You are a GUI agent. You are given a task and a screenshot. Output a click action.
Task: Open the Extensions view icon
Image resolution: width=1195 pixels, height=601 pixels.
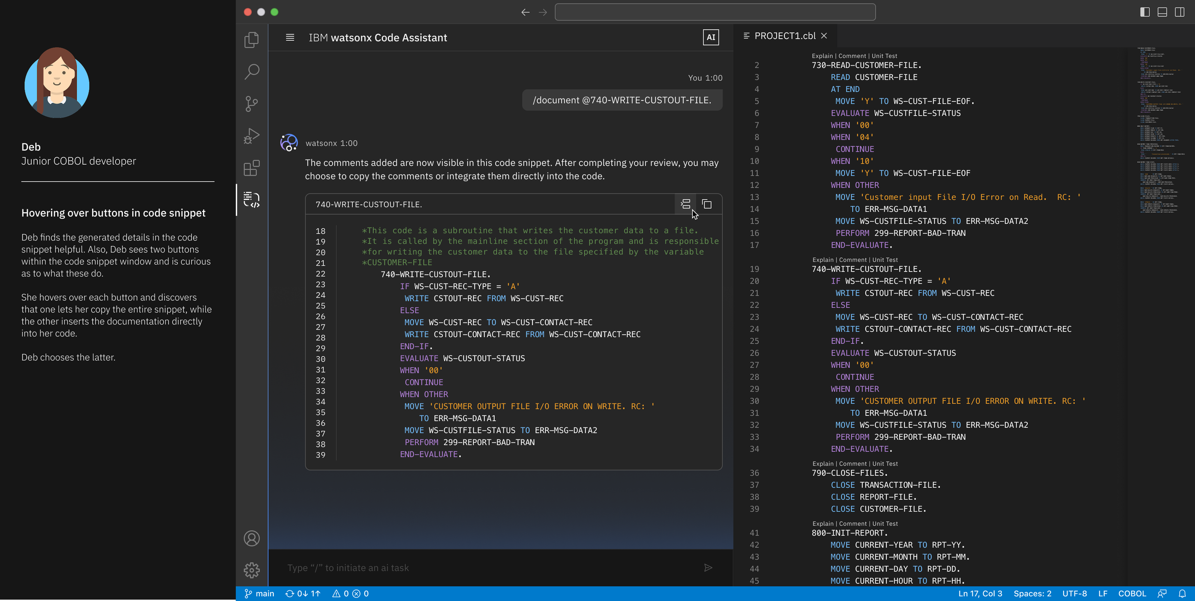(251, 168)
